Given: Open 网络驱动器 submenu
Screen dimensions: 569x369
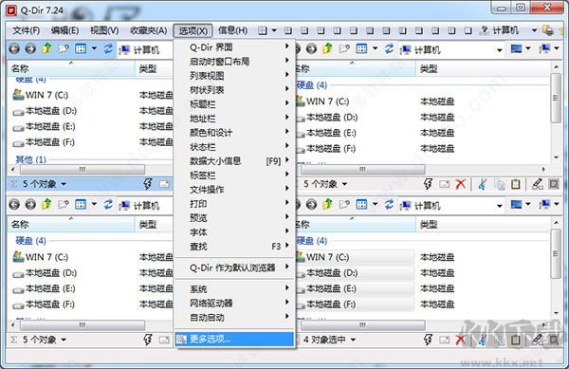Looking at the screenshot, I should point(235,303).
